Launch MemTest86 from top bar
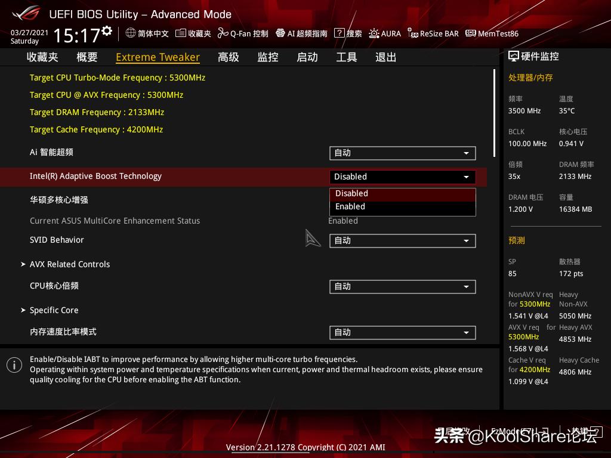Image resolution: width=611 pixels, height=458 pixels. click(x=492, y=33)
